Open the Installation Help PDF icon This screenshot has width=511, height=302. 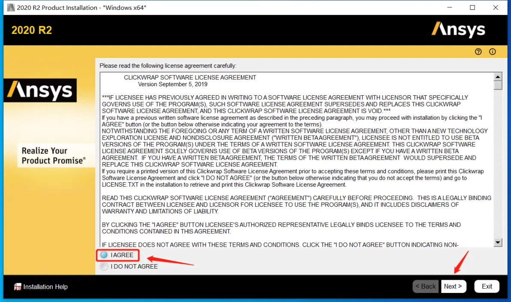pos(18,287)
